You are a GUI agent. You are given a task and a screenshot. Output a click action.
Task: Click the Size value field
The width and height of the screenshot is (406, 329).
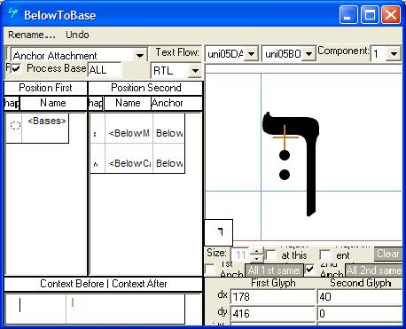pos(240,255)
